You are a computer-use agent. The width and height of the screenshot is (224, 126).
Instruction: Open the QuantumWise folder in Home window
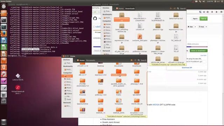83,101
